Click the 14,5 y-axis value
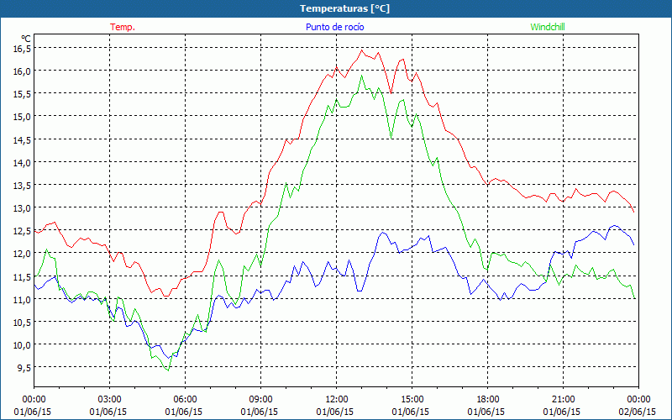672x420 pixels. pos(23,139)
